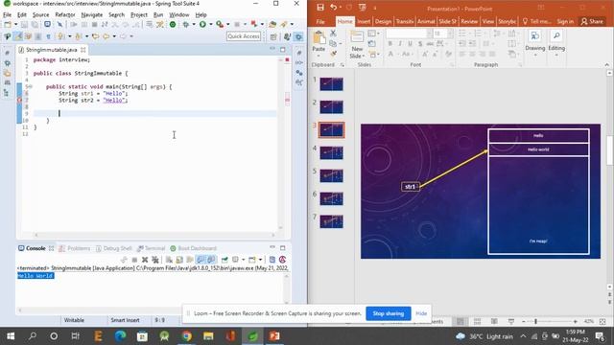This screenshot has height=345, width=614.
Task: Open the Refactor menu in Spring Tool Suite
Action: (65, 15)
